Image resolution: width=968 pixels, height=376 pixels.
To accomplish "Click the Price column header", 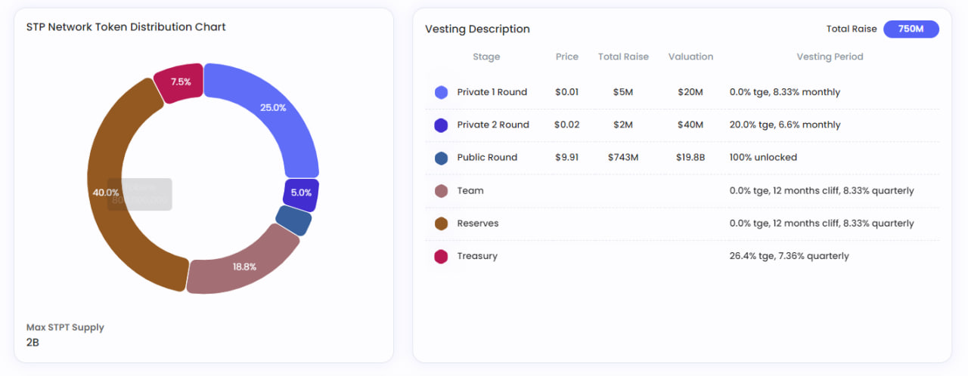I will point(566,57).
